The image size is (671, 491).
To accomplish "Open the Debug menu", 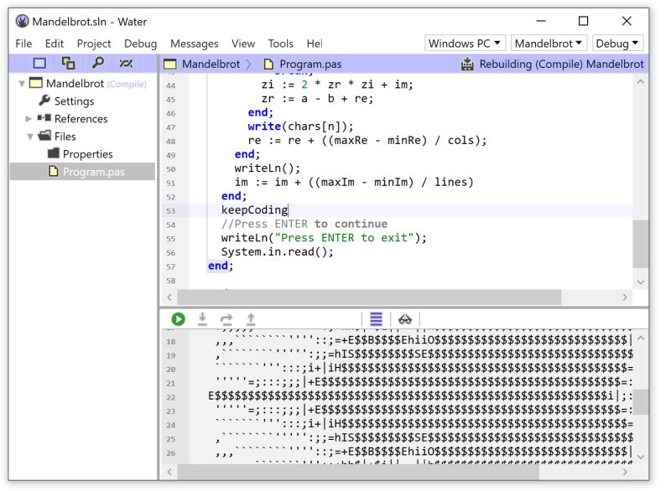I will pos(140,44).
